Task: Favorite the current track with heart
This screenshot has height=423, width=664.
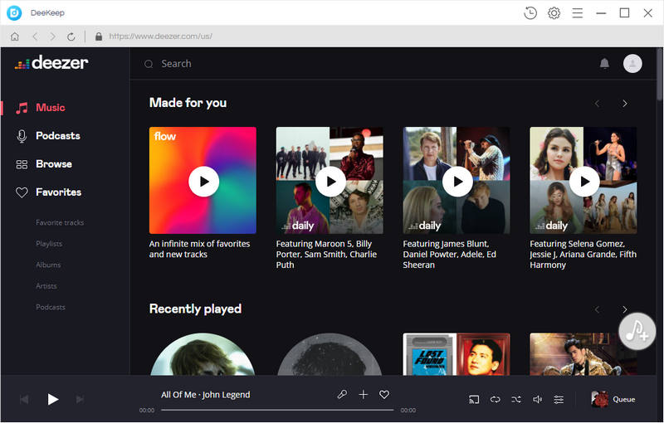Action: pyautogui.click(x=384, y=395)
